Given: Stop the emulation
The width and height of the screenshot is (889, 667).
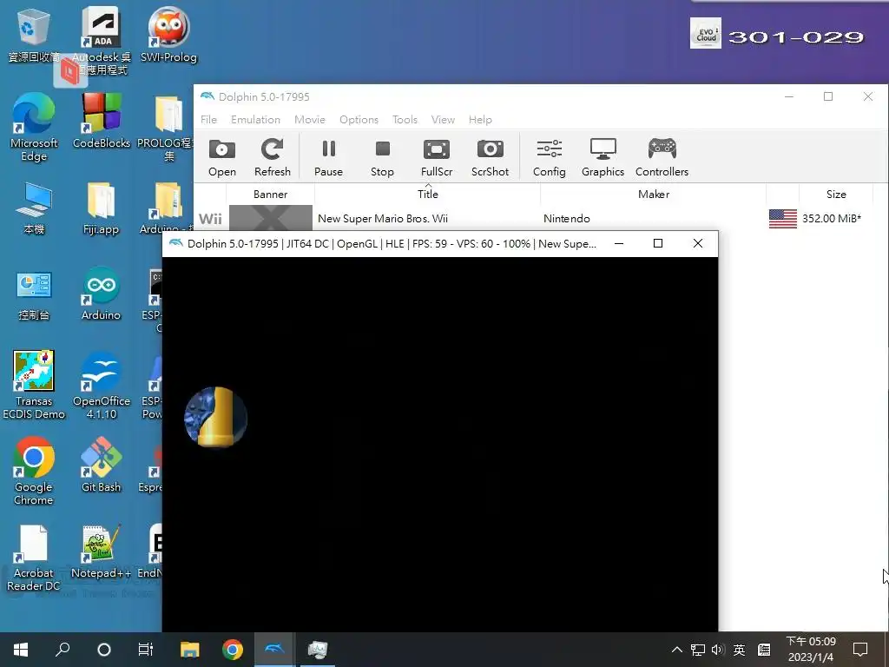Looking at the screenshot, I should (x=382, y=157).
